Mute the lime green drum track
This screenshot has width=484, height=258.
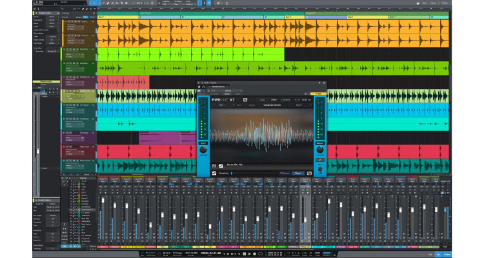click(67, 50)
